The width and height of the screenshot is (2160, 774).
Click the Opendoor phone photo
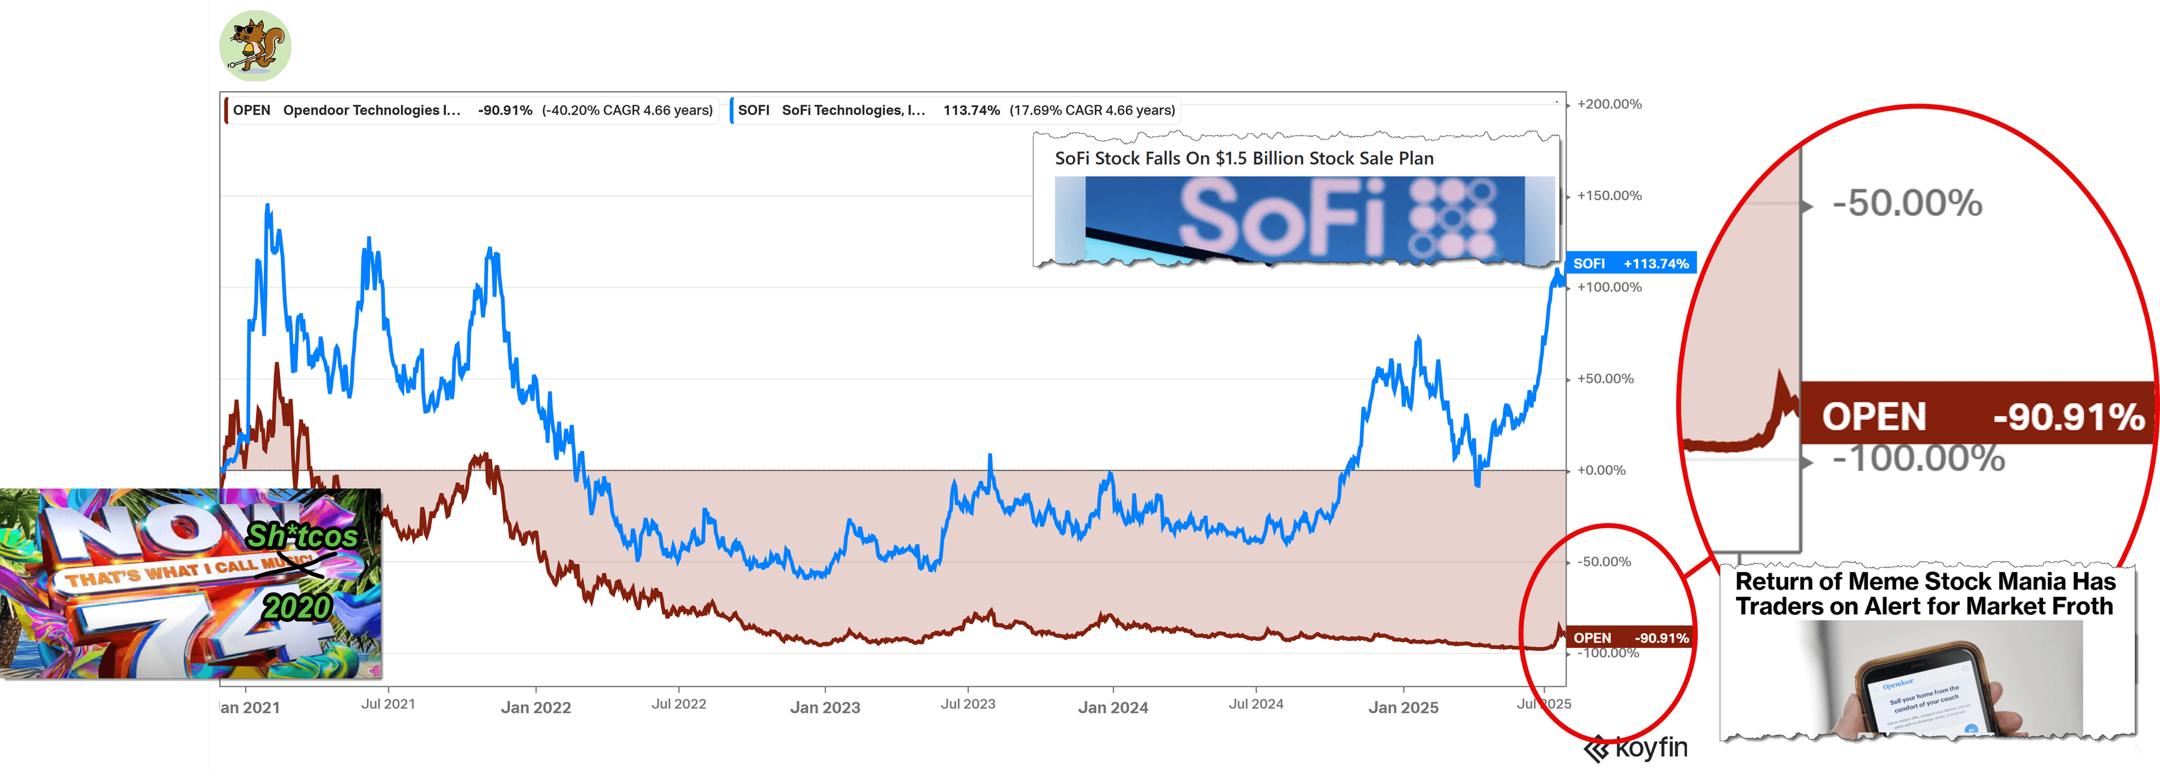[x=1938, y=679]
